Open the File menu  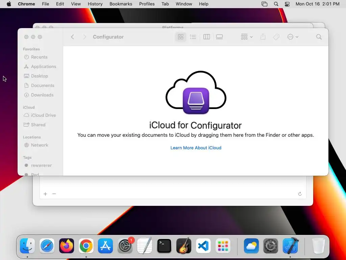(46, 4)
